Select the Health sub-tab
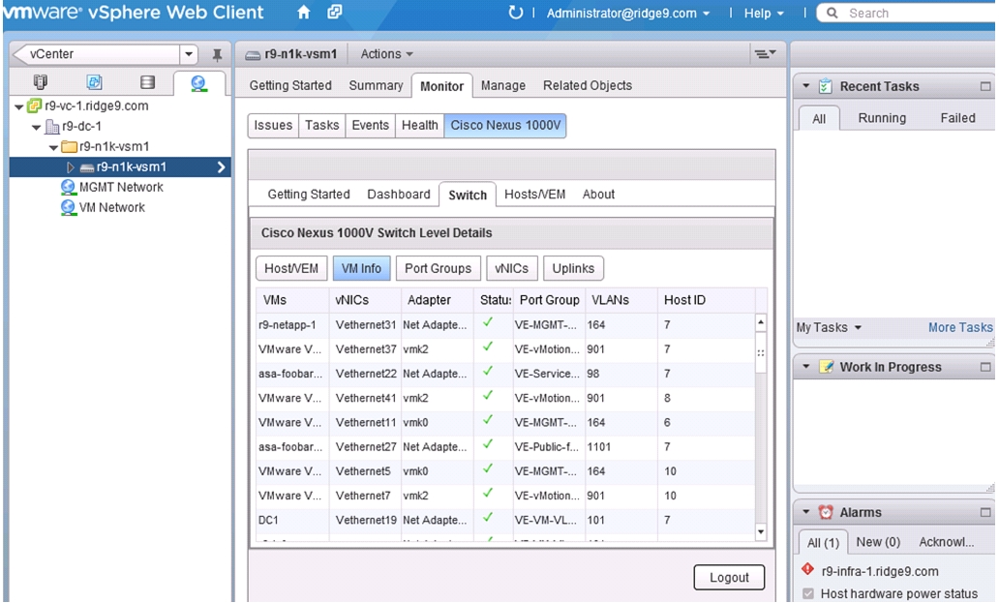Image resolution: width=999 pixels, height=603 pixels. pyautogui.click(x=420, y=125)
